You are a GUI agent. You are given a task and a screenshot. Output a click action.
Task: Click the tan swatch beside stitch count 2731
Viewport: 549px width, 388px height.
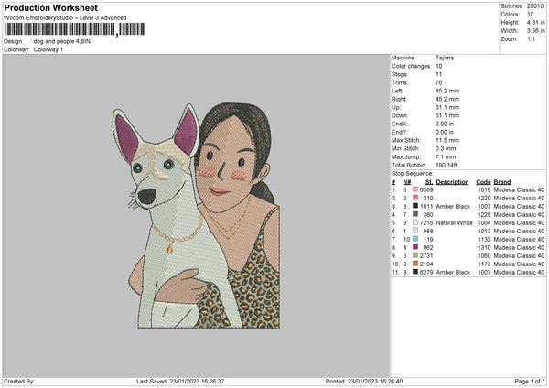pos(415,255)
